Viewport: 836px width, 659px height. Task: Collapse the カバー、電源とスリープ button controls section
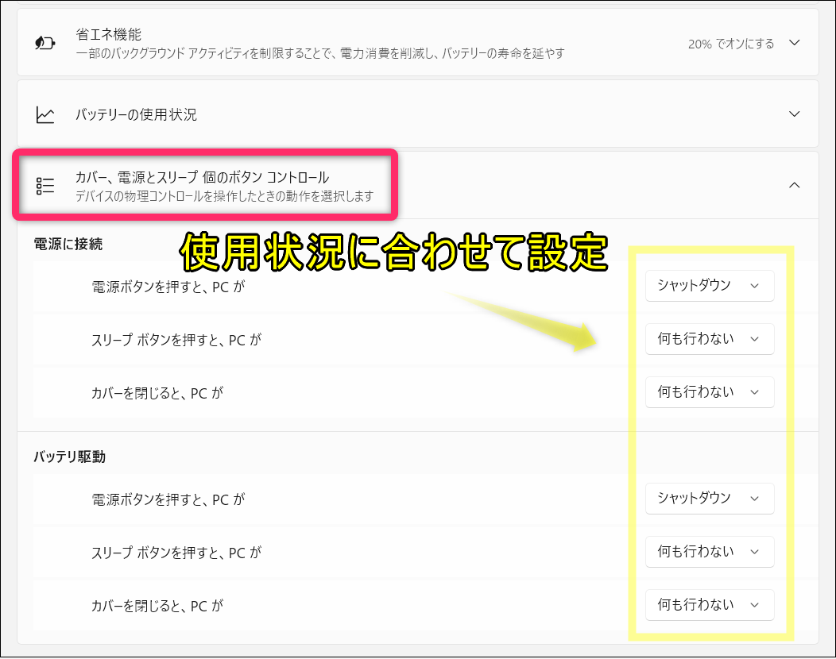click(794, 185)
